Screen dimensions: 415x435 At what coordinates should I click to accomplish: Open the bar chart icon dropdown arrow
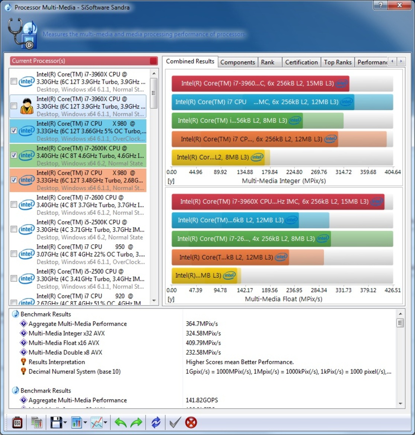[85, 423]
